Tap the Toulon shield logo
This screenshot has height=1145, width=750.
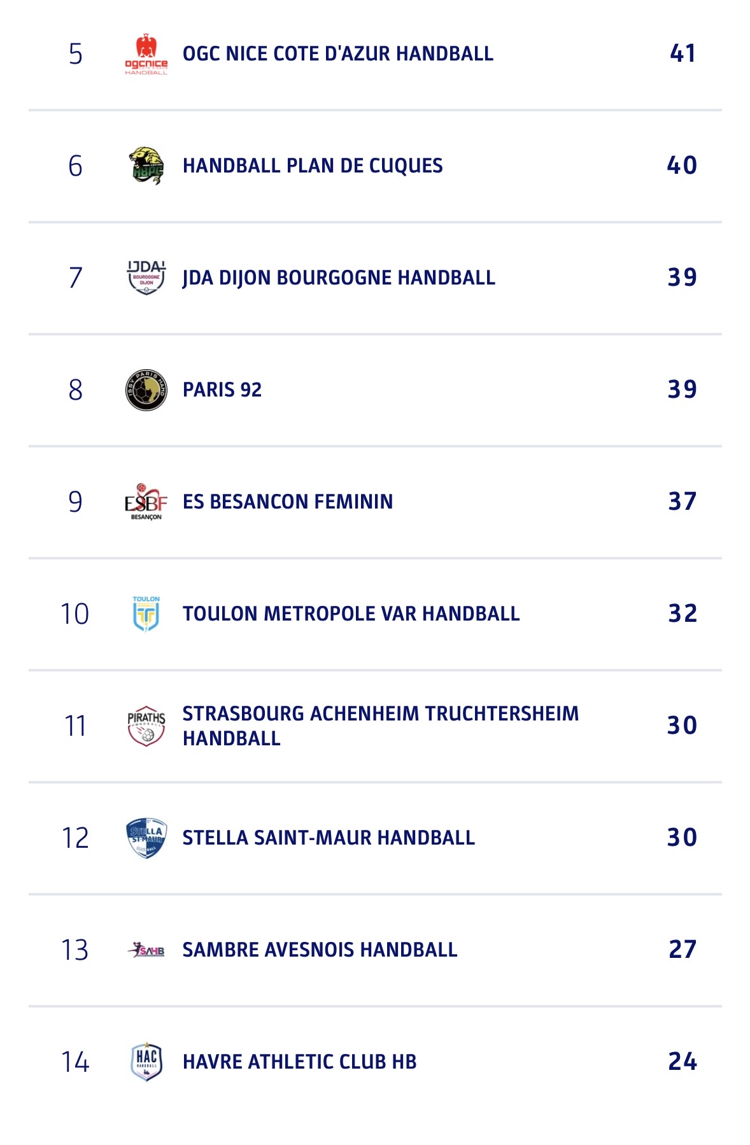tap(146, 614)
